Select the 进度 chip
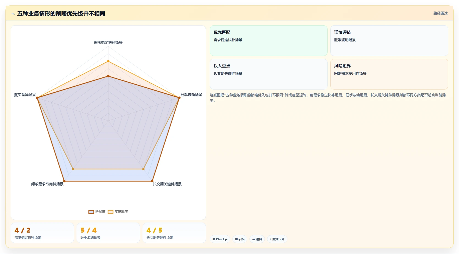The width and height of the screenshot is (459, 254). tap(257, 239)
